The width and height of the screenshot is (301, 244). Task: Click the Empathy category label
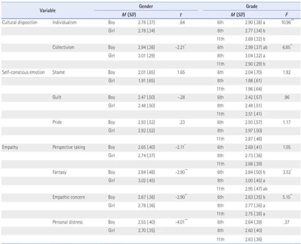10,147
